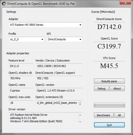Screen dimensions: 133x135
Task: Click the OpenCL version text field
Action: [59, 91]
